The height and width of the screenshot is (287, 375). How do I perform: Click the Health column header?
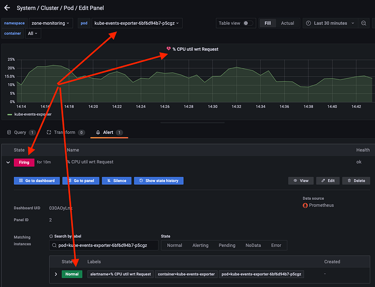(x=363, y=150)
